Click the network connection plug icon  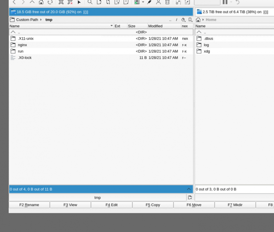(x=149, y=2)
